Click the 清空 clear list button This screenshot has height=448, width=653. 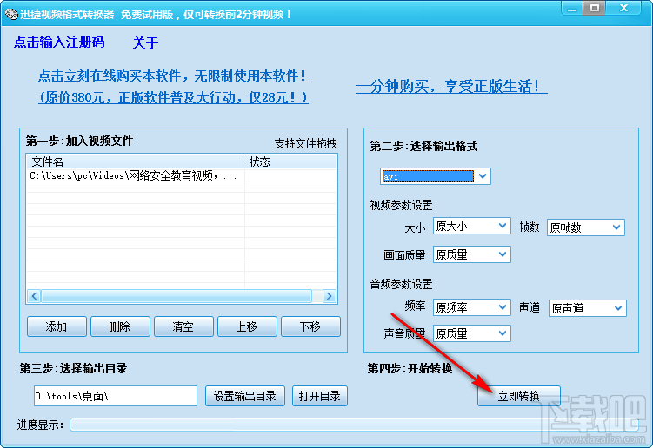coord(183,326)
